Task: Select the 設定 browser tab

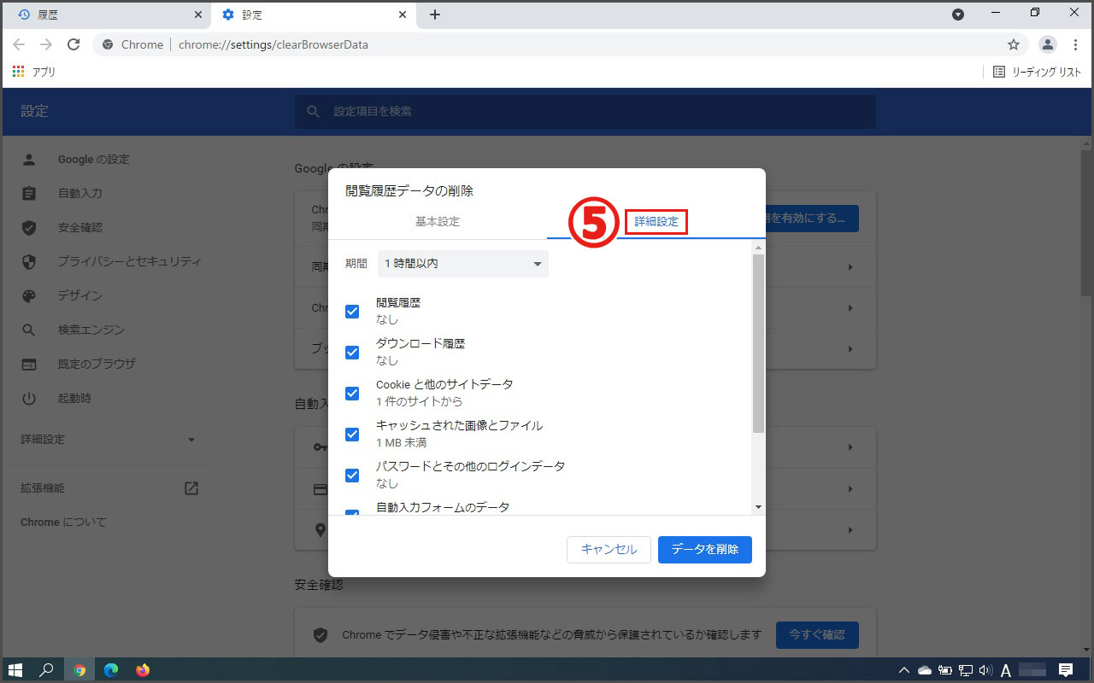Action: tap(312, 15)
